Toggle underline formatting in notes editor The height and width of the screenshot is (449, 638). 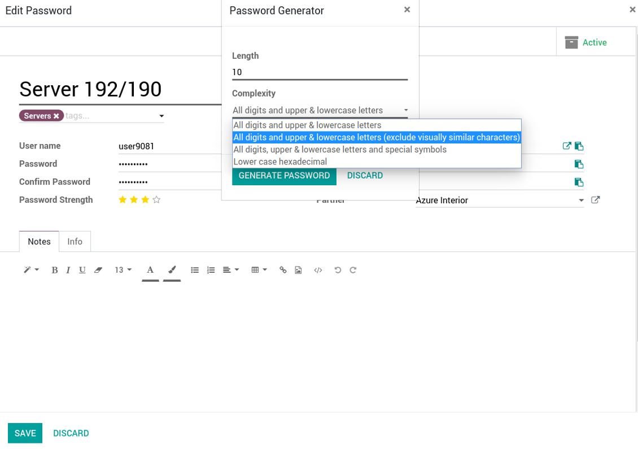[x=82, y=270]
